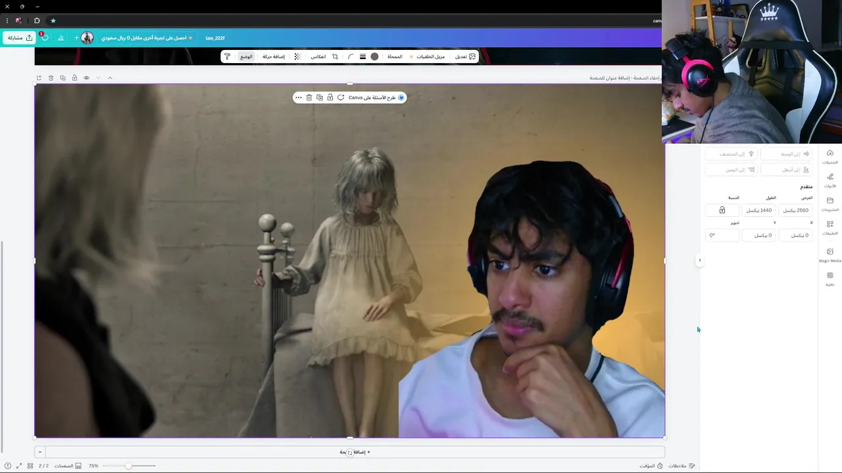Click the Y position field

pos(758,235)
